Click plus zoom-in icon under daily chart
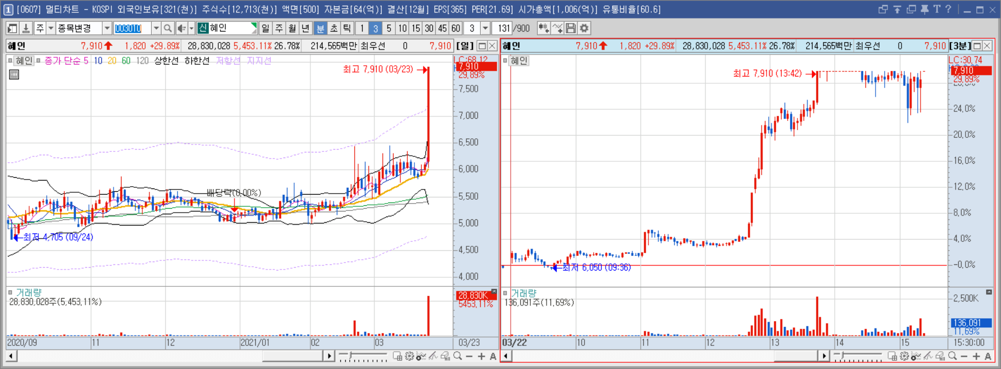This screenshot has height=369, width=1001. (x=481, y=356)
